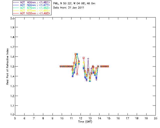Click the 16 on the time axis
160x128 pixels.
pos(118,118)
